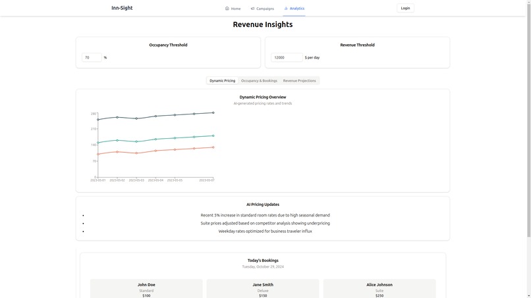Select the John Doe booking card
This screenshot has width=531, height=298.
[x=146, y=289]
